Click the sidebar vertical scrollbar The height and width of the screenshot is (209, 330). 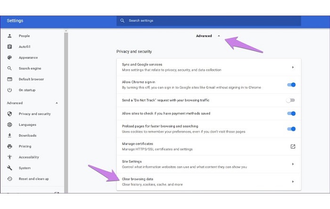pyautogui.click(x=66, y=113)
